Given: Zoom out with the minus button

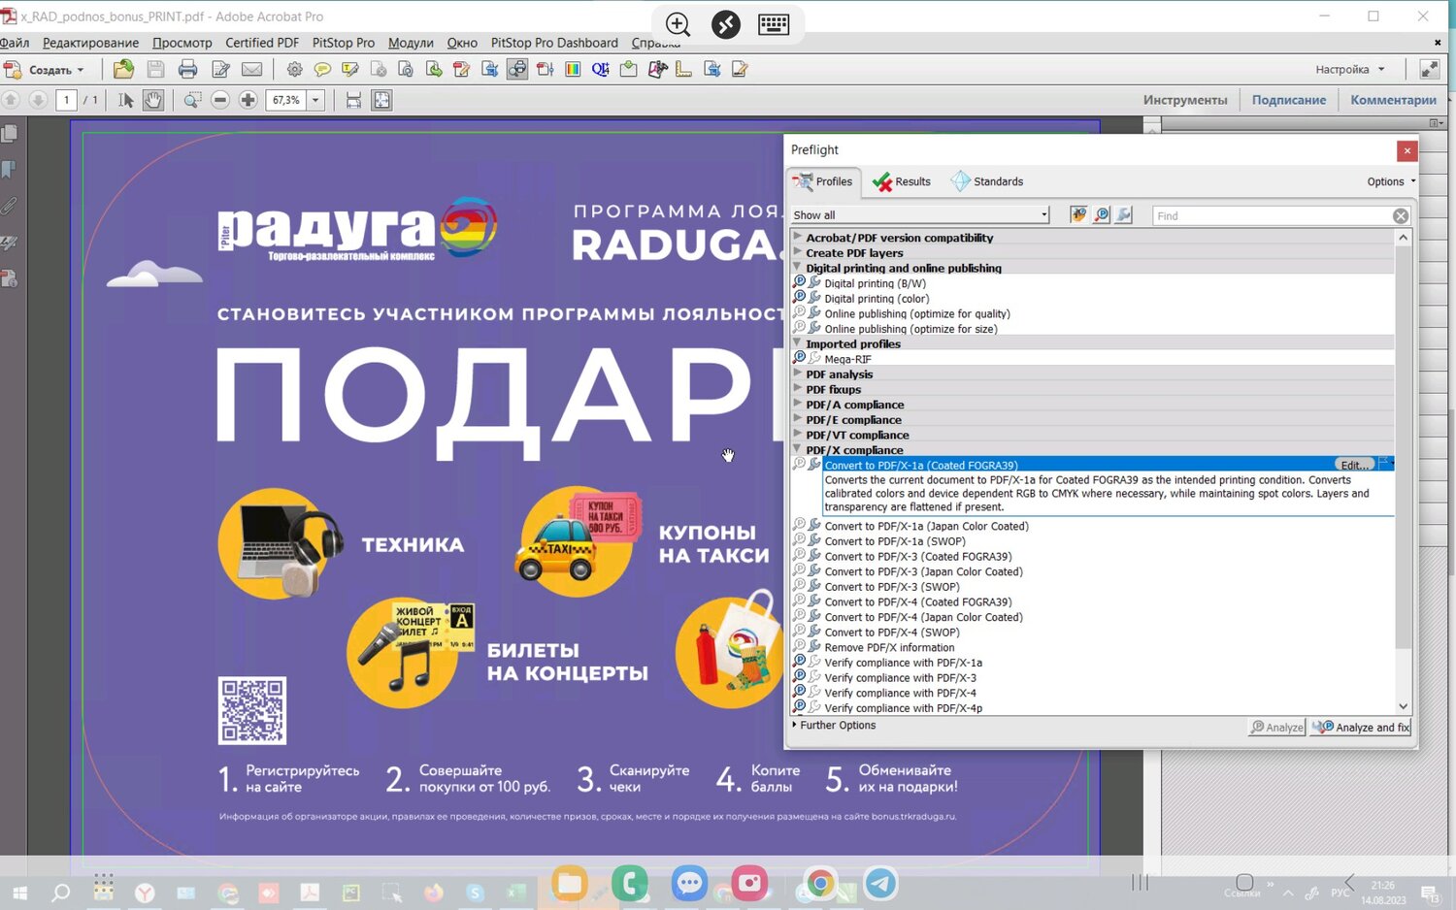Looking at the screenshot, I should point(220,100).
